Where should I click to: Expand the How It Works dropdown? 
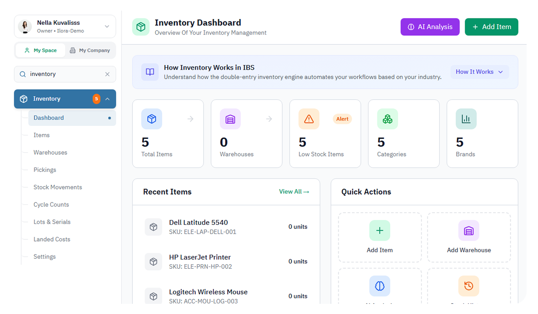pos(480,72)
